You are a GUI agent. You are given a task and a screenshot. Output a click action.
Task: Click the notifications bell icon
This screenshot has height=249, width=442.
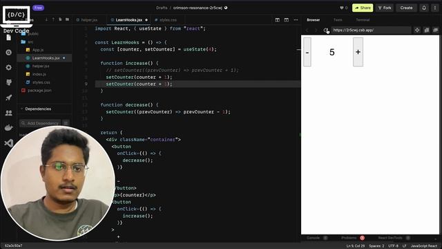(x=424, y=8)
